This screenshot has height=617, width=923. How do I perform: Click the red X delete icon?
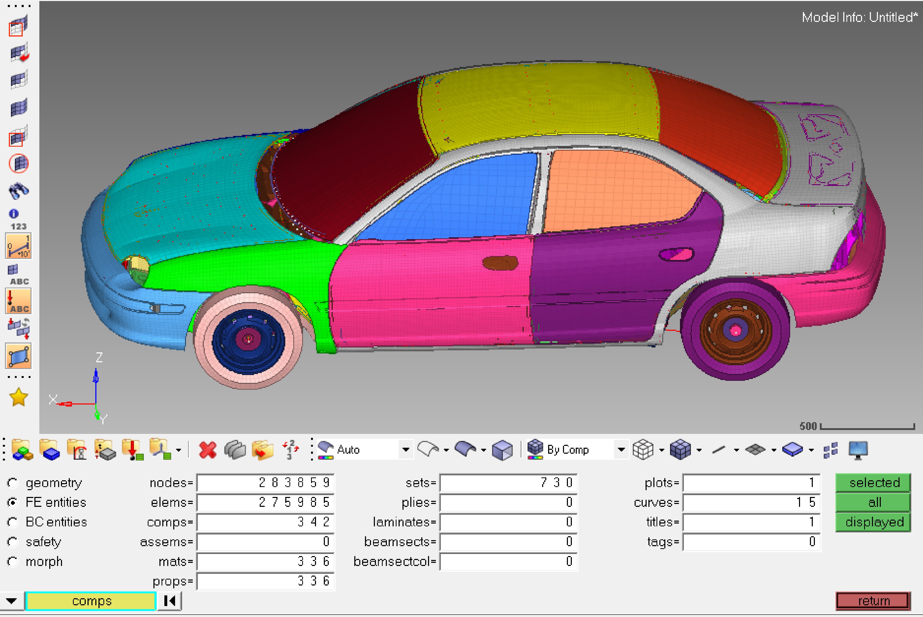coord(207,450)
